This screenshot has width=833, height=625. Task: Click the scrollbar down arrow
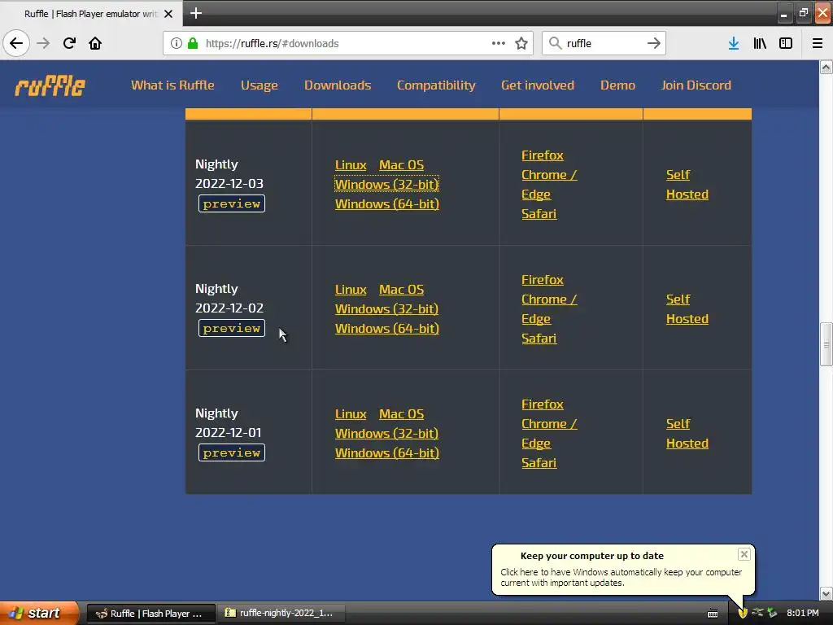826,593
